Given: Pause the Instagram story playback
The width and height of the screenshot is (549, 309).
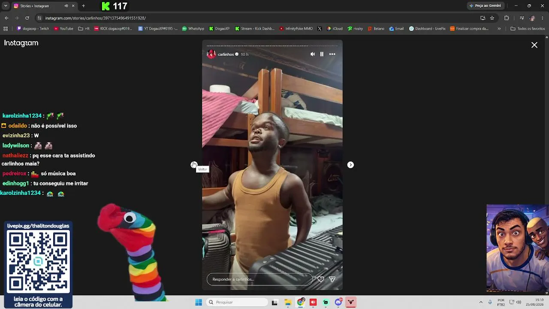Looking at the screenshot, I should pos(322,54).
